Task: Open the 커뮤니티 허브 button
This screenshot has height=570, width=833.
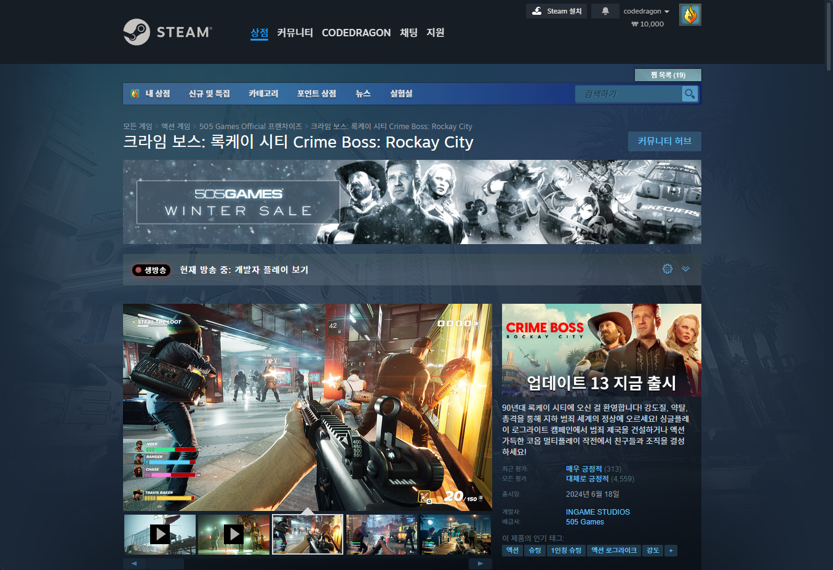Action: [x=664, y=141]
